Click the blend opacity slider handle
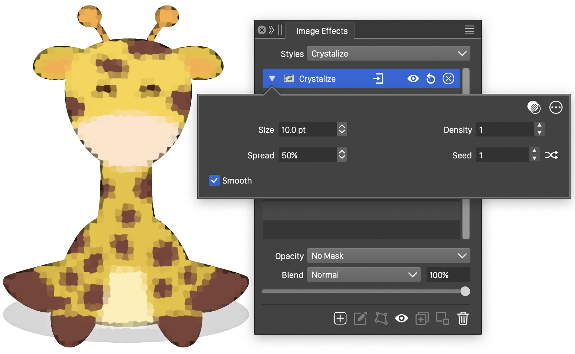 [465, 291]
